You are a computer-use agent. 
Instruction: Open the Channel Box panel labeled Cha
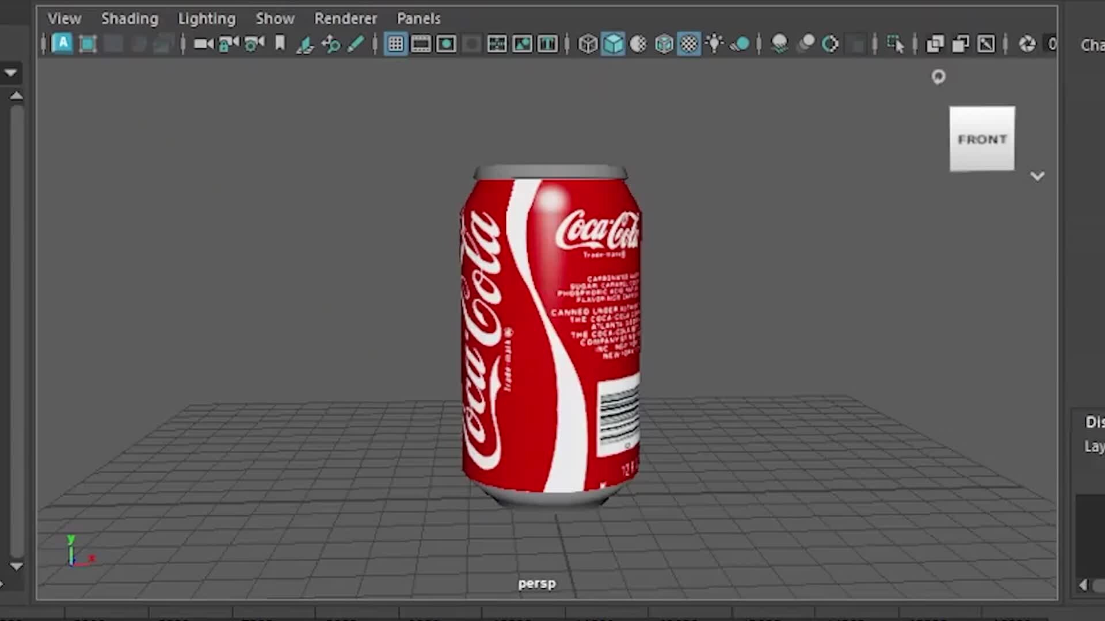1092,45
